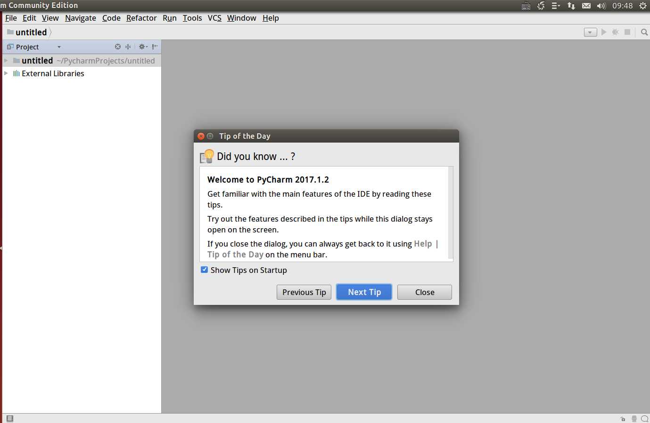This screenshot has height=423, width=650.
Task: Select the untitled project row in tree
Action: (x=82, y=60)
